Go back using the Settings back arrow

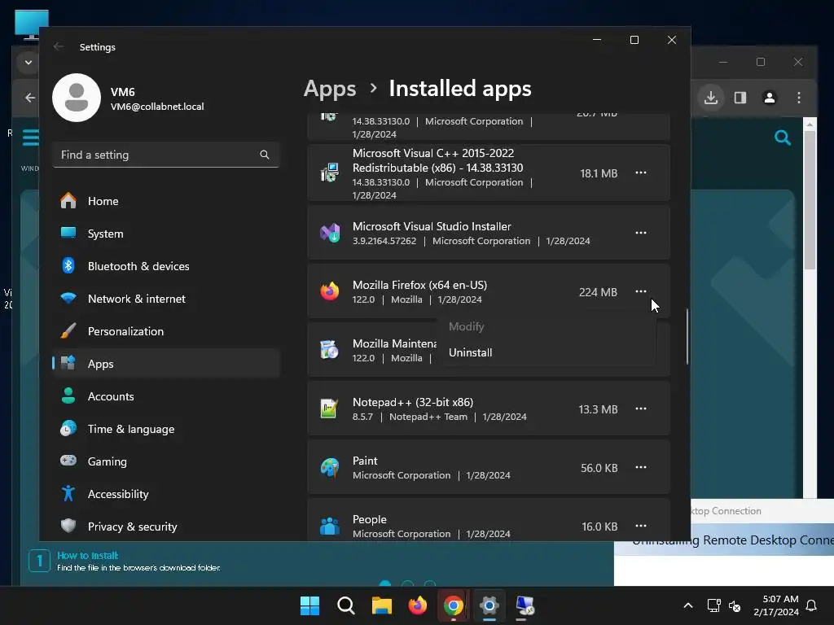click(x=59, y=46)
